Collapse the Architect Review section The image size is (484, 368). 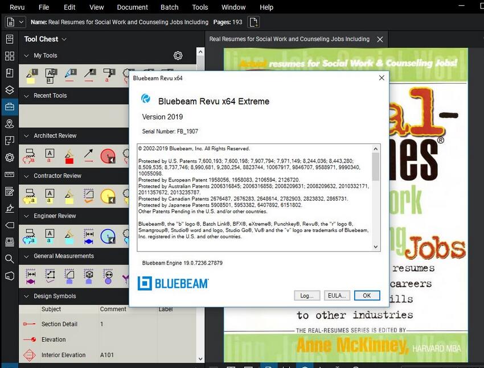tap(27, 136)
